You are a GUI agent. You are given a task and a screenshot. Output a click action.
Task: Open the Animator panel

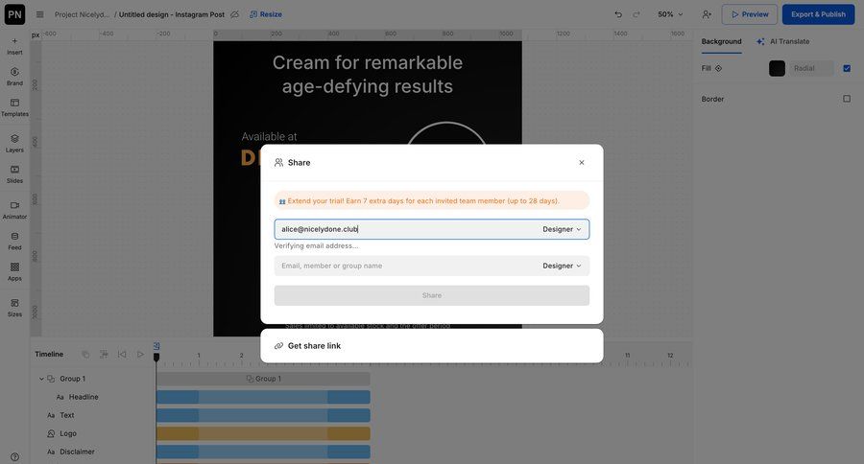click(x=14, y=209)
